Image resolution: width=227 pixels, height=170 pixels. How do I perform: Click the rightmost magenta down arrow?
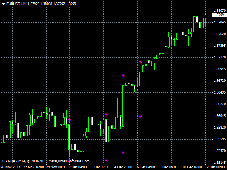coord(140,116)
